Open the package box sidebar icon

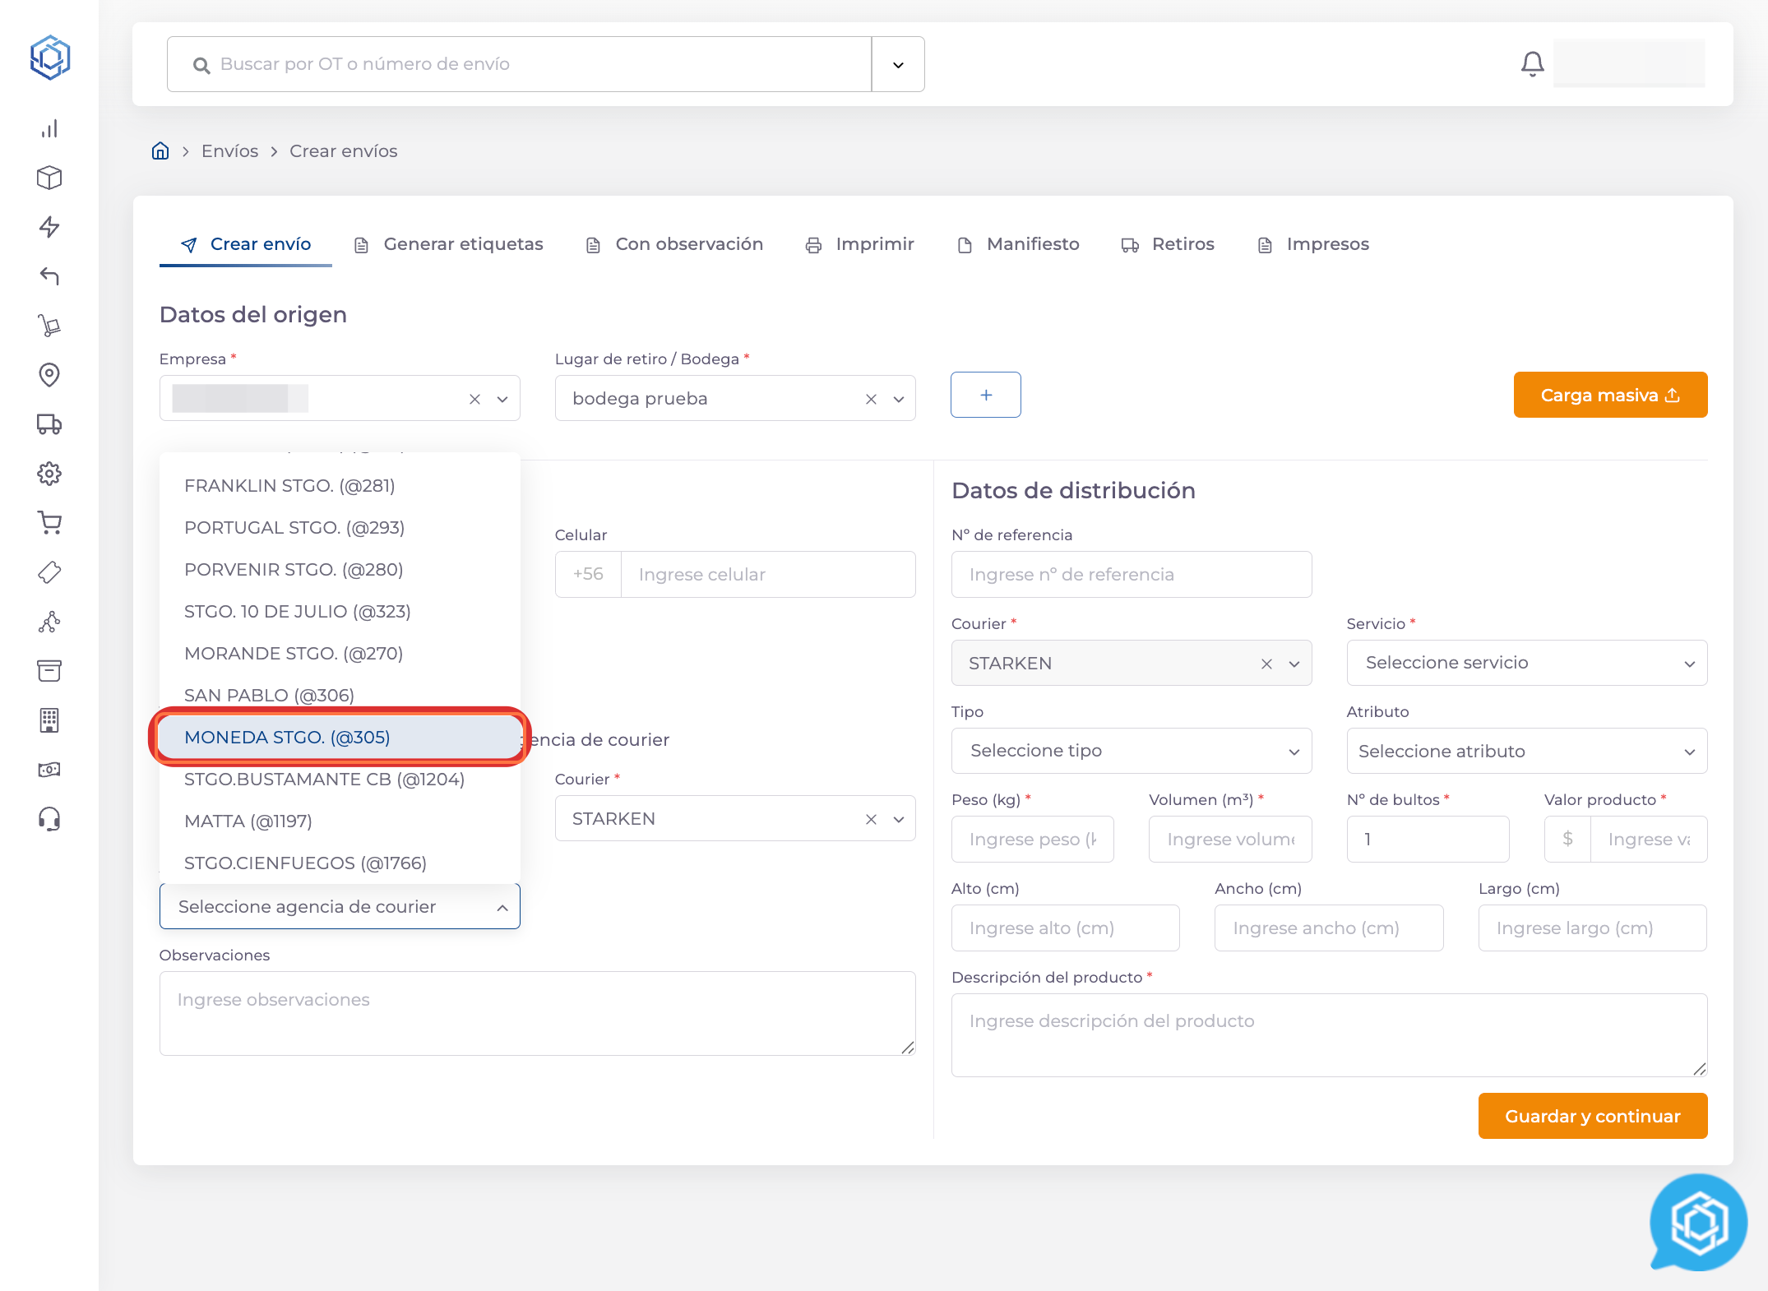(x=49, y=178)
